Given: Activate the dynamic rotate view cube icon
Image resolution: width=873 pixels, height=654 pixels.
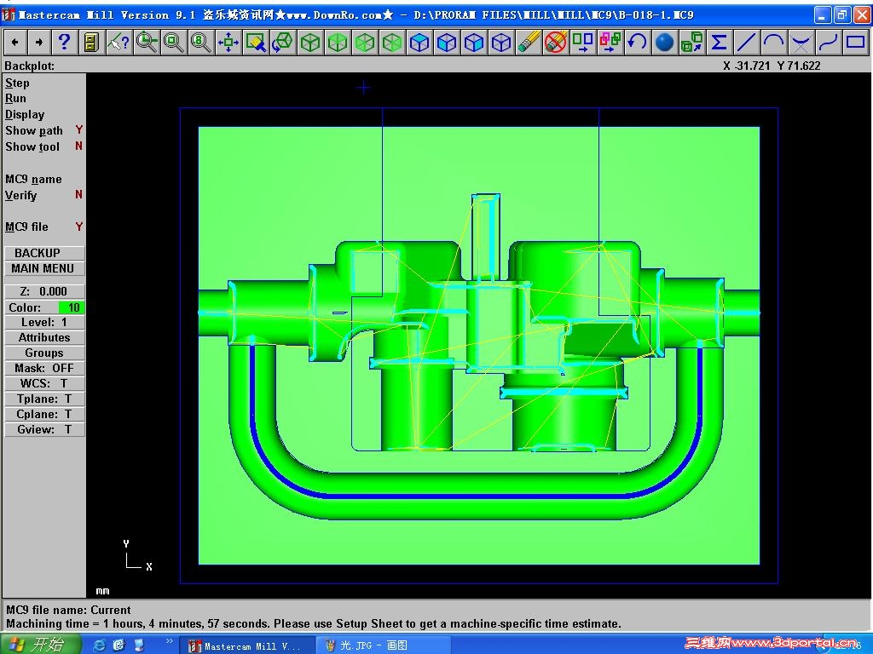Looking at the screenshot, I should point(283,42).
